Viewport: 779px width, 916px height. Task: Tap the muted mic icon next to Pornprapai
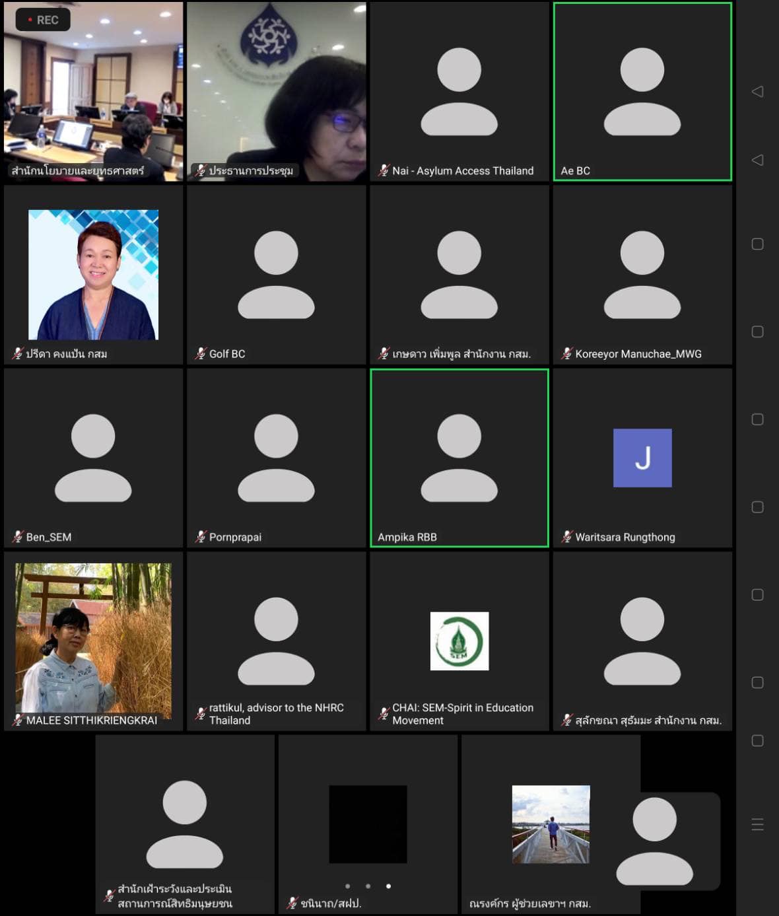pyautogui.click(x=201, y=537)
